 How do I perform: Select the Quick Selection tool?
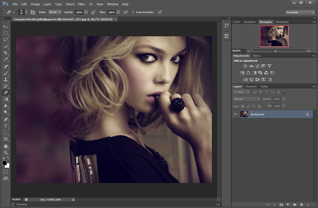6,46
